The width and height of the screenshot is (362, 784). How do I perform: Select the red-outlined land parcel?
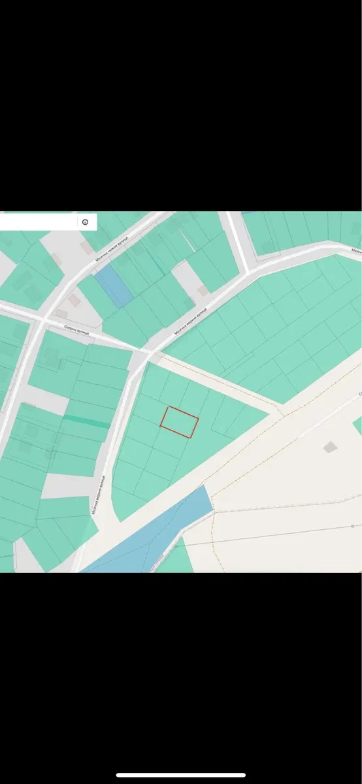tap(179, 422)
